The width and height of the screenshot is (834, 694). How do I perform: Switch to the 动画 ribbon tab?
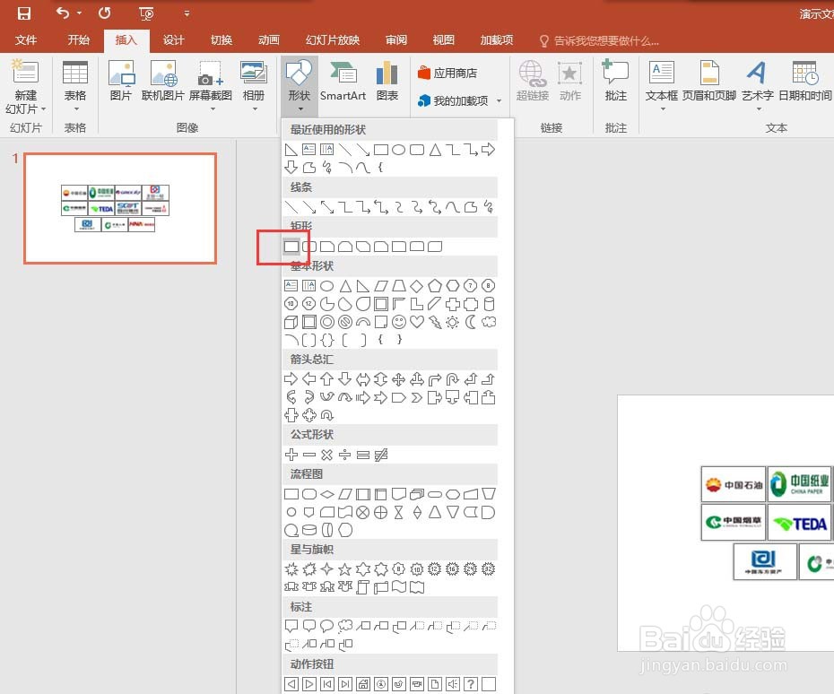(x=269, y=40)
